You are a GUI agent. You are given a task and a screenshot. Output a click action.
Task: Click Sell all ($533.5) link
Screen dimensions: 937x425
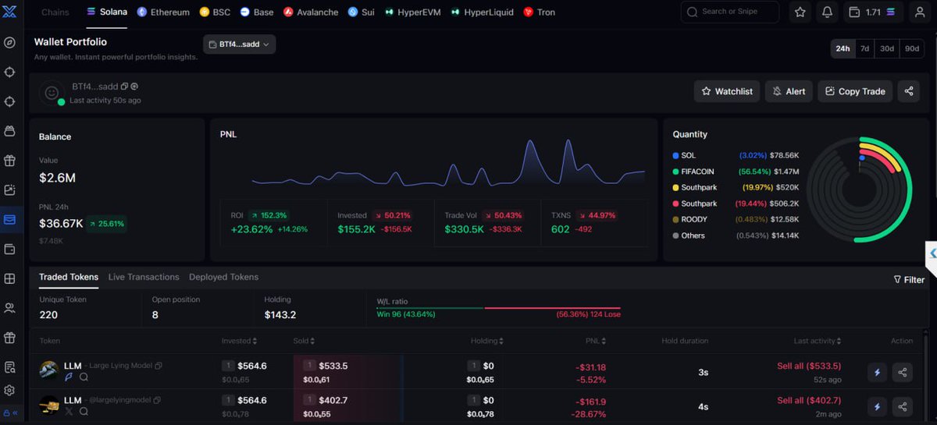809,366
